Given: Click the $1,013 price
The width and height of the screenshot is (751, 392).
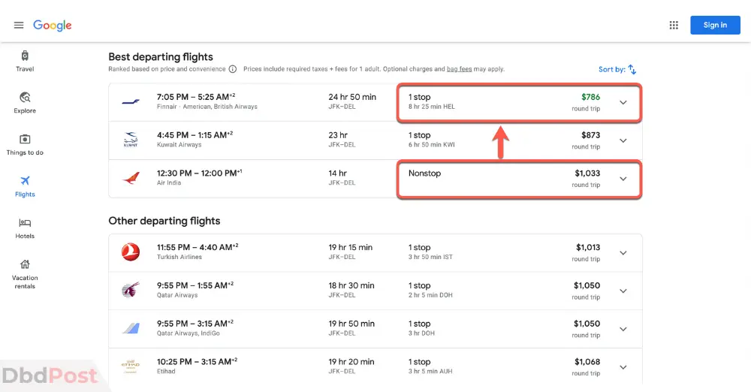Looking at the screenshot, I should [x=588, y=247].
